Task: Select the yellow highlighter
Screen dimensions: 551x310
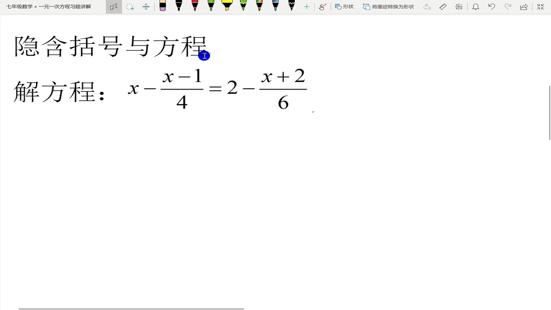Action: (227, 6)
